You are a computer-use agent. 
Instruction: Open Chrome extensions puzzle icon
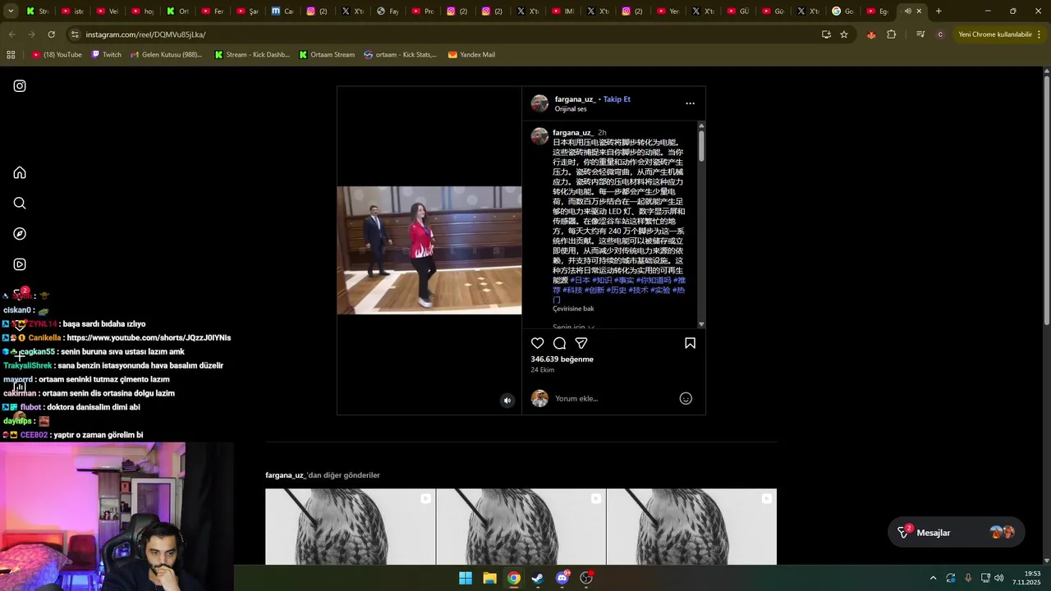click(891, 34)
